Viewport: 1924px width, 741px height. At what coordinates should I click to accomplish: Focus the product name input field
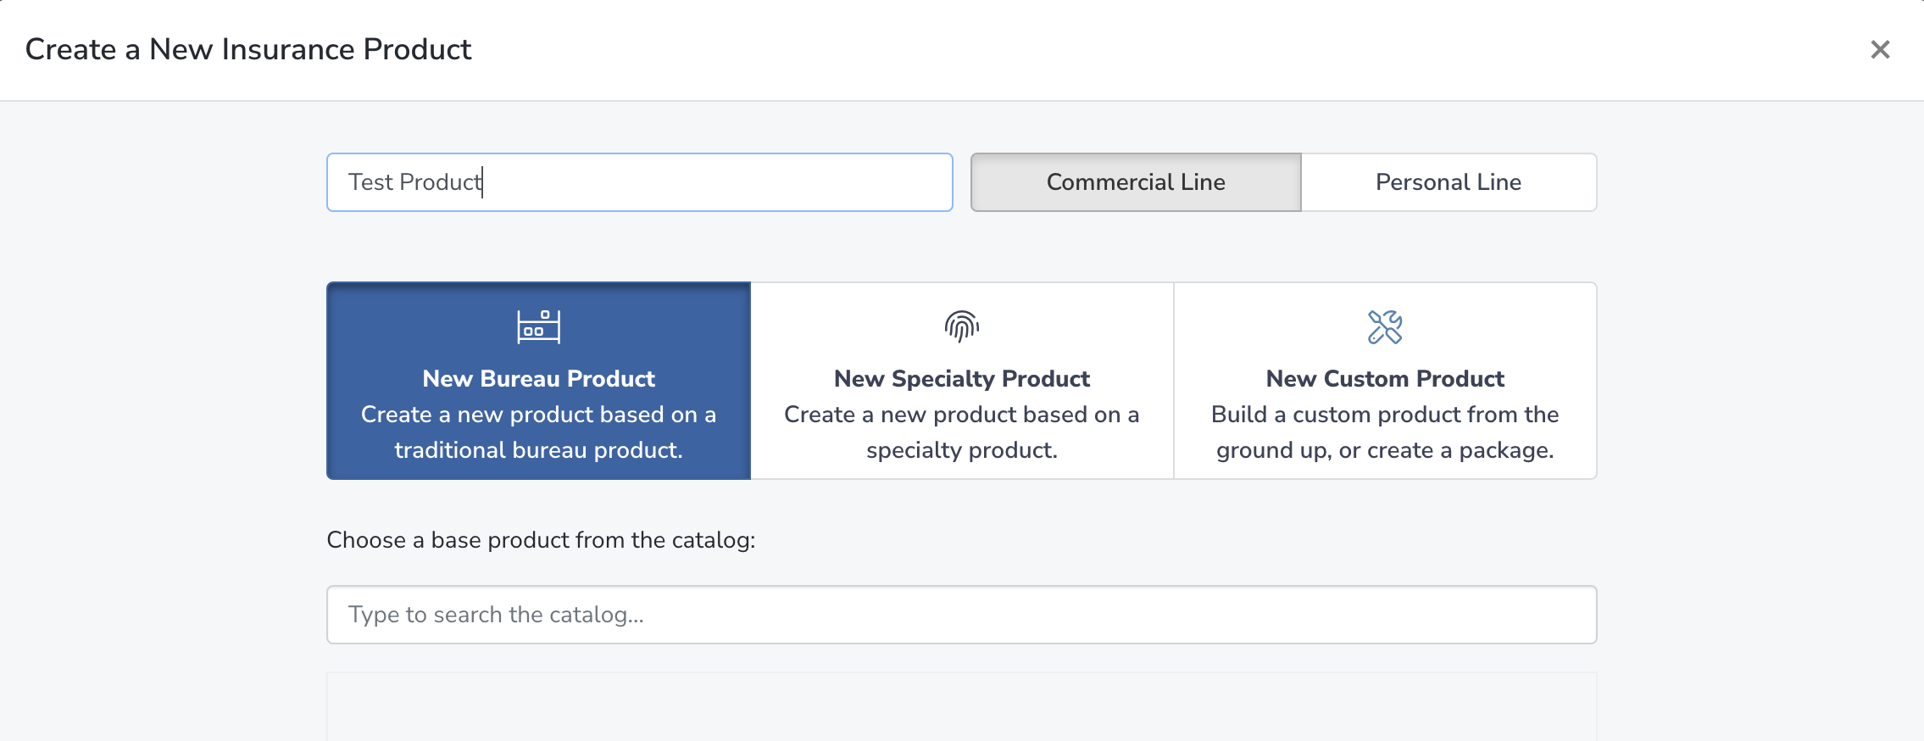(x=640, y=182)
